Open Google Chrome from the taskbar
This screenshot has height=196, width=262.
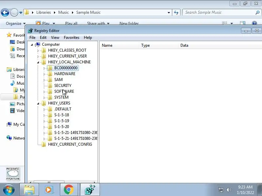pyautogui.click(x=68, y=190)
